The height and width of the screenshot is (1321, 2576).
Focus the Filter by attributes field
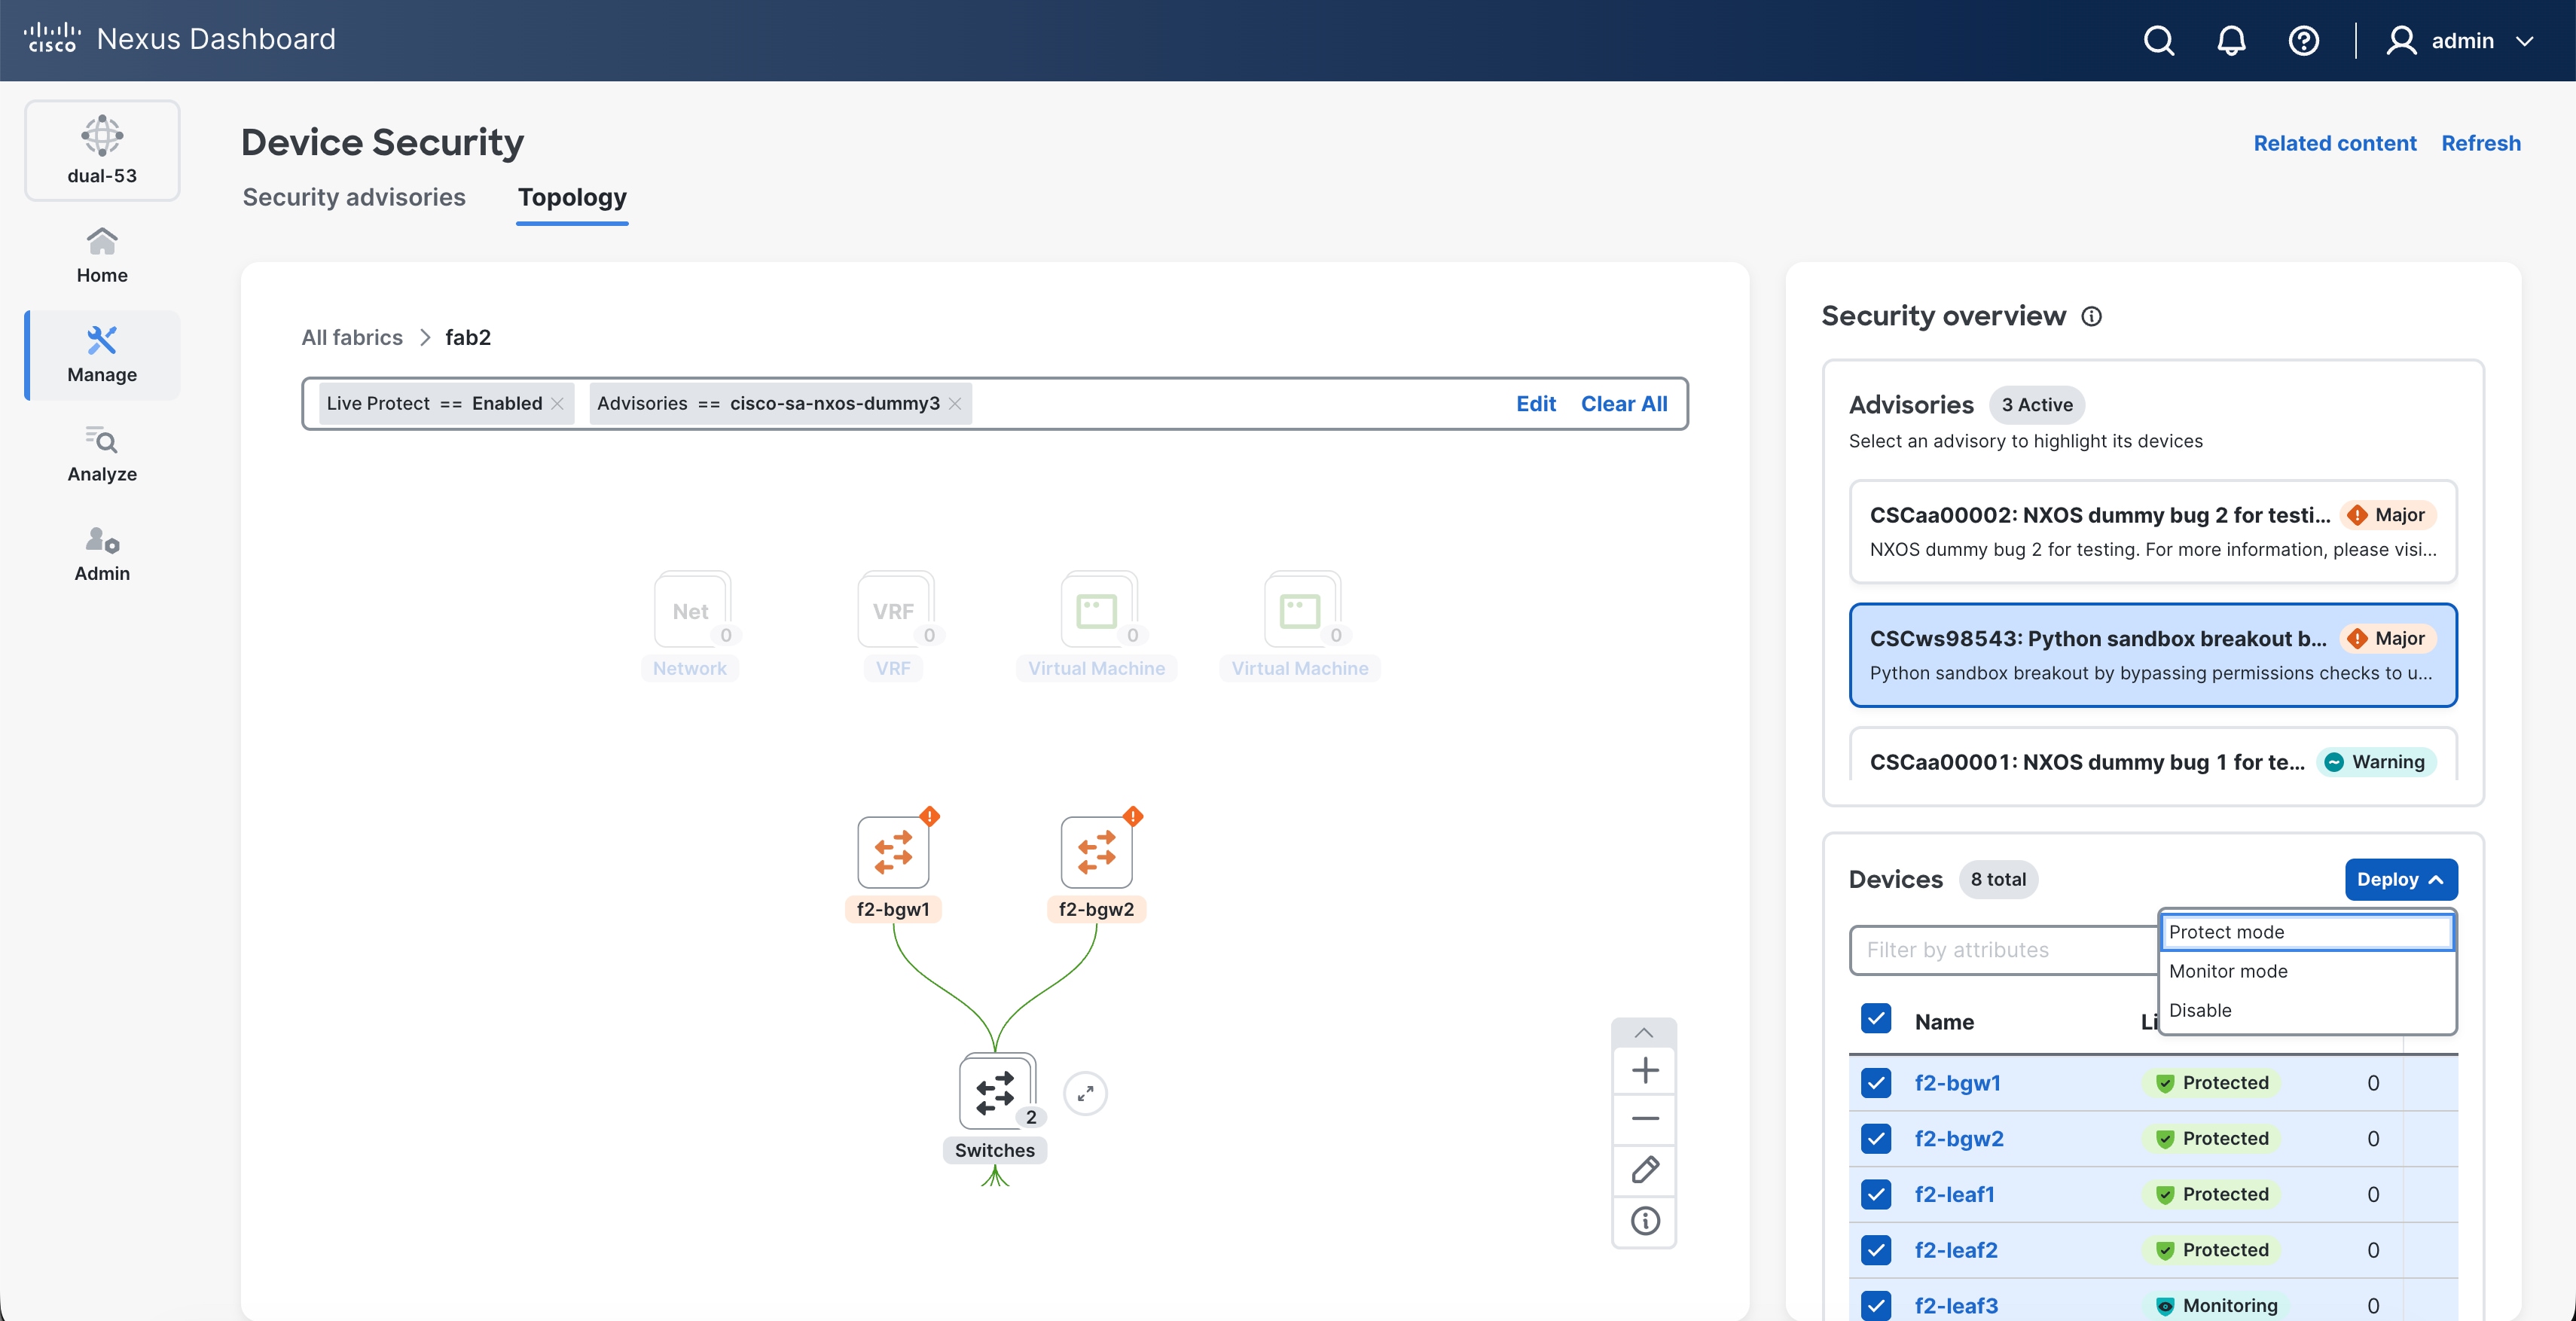tap(2004, 950)
